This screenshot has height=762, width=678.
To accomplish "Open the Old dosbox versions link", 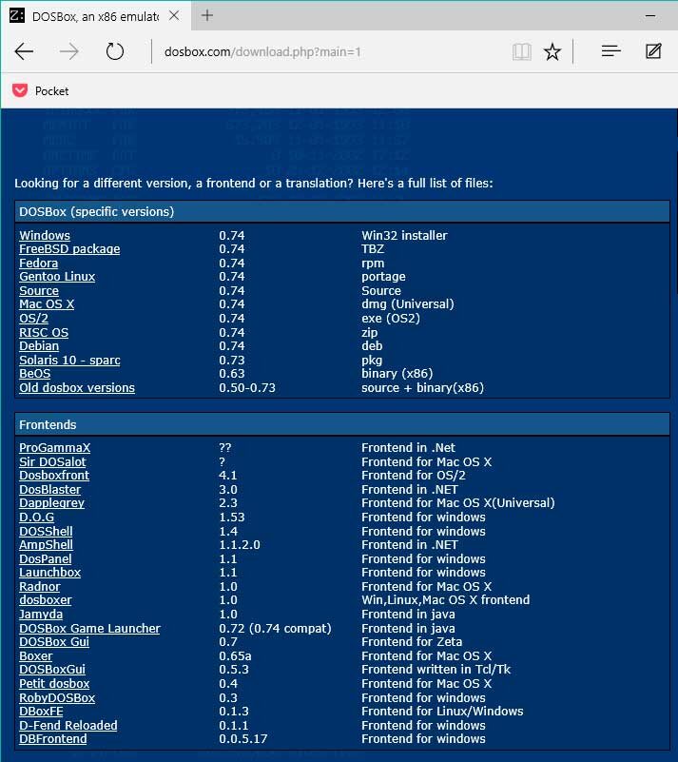I will [x=77, y=388].
